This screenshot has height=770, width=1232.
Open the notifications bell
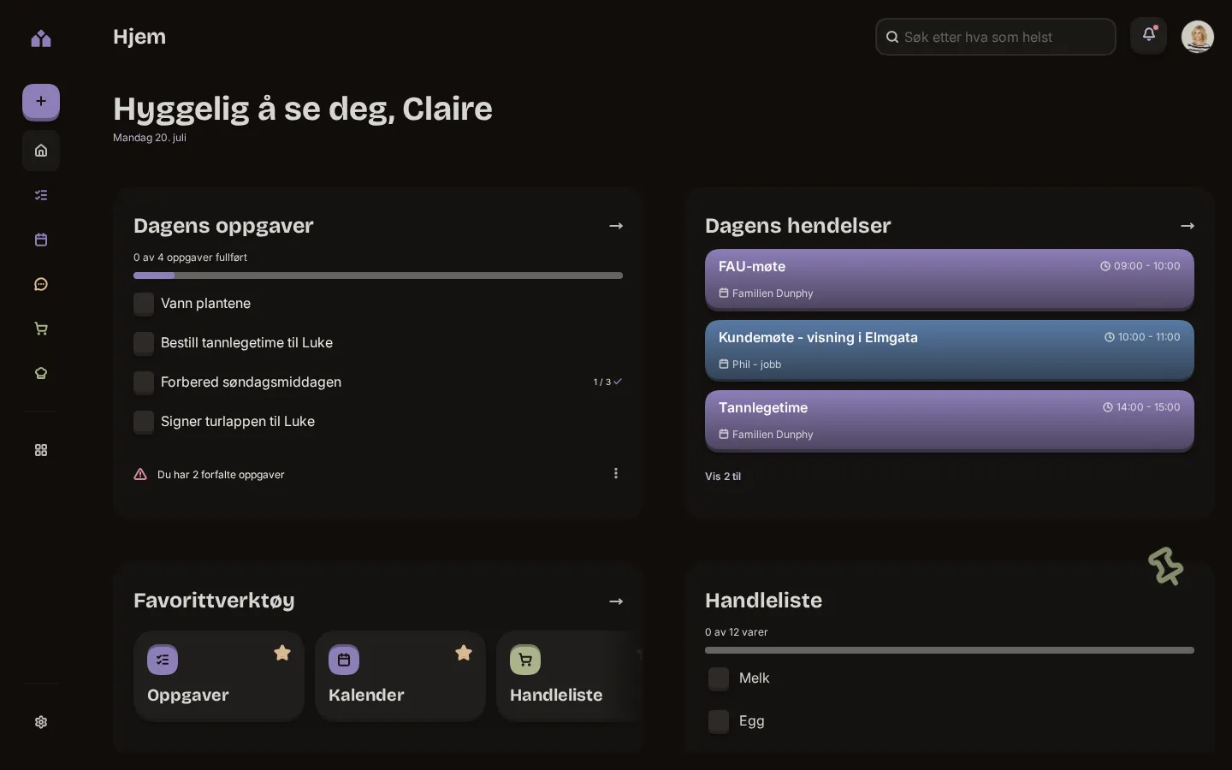coord(1148,36)
